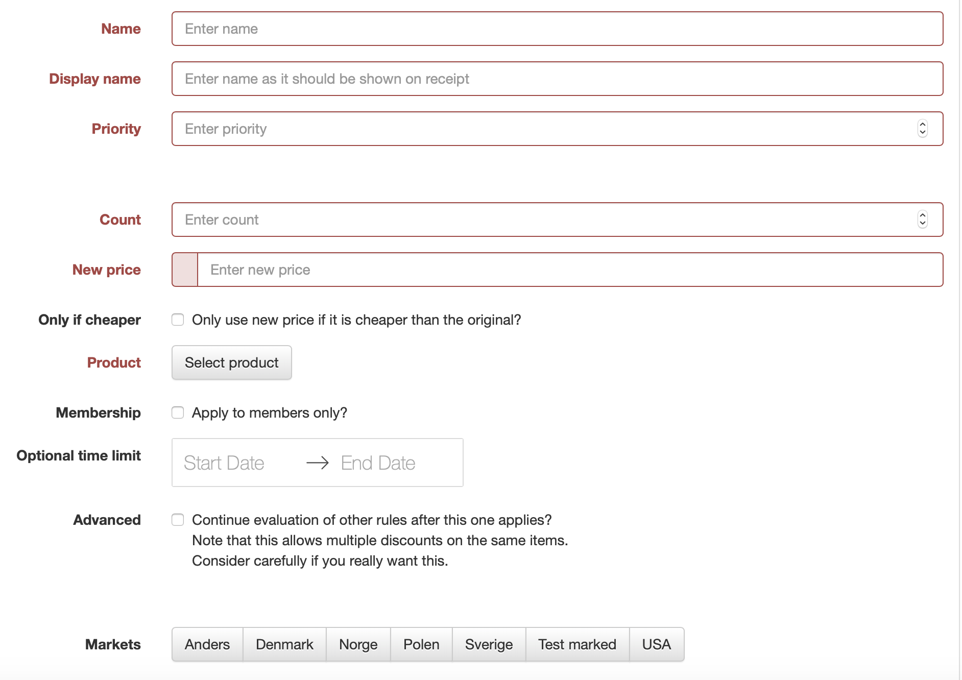The width and height of the screenshot is (962, 680).
Task: Click the Display name text field
Action: click(x=557, y=79)
